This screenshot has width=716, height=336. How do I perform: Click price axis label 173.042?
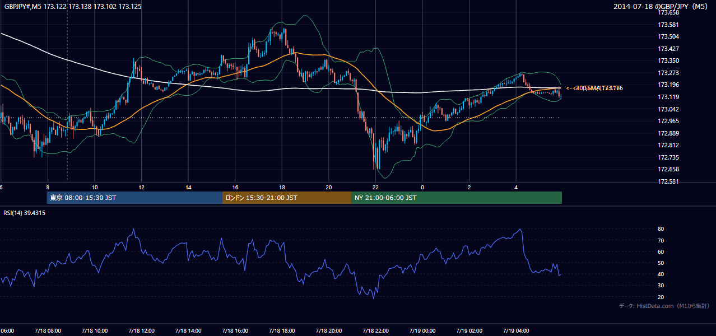click(668, 109)
